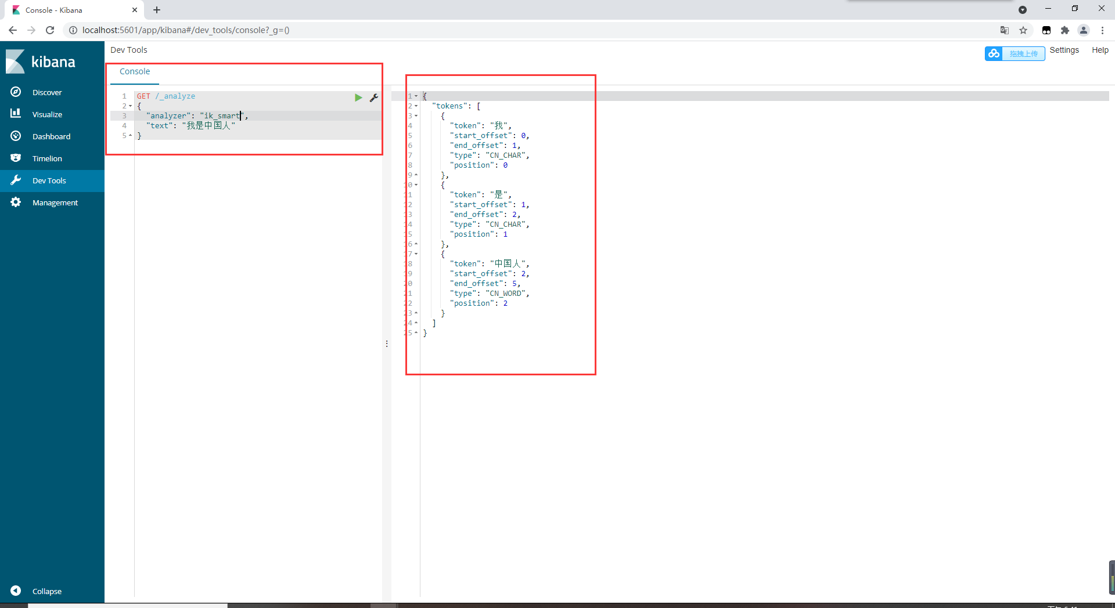Toggle fold arrow at response line 24
The image size is (1115, 608).
(x=416, y=323)
